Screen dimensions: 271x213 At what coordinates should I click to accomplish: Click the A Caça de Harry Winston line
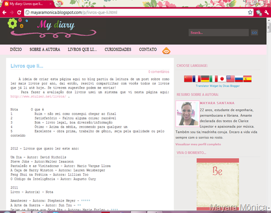click(x=58, y=170)
